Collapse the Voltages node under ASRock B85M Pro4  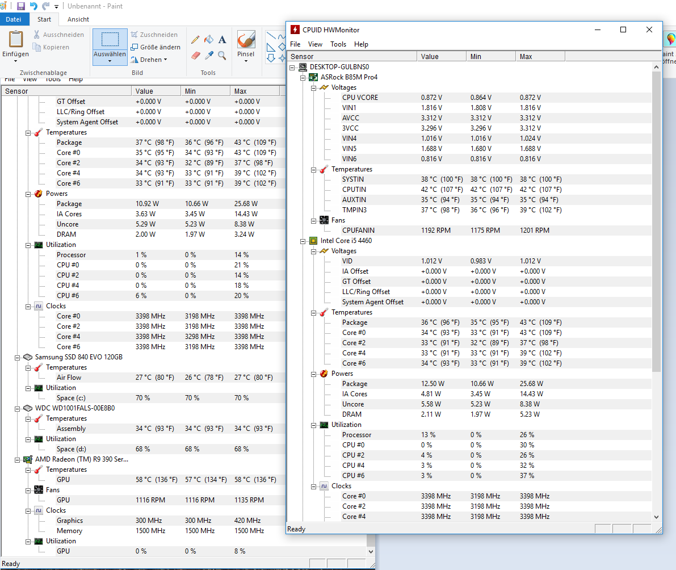point(314,88)
